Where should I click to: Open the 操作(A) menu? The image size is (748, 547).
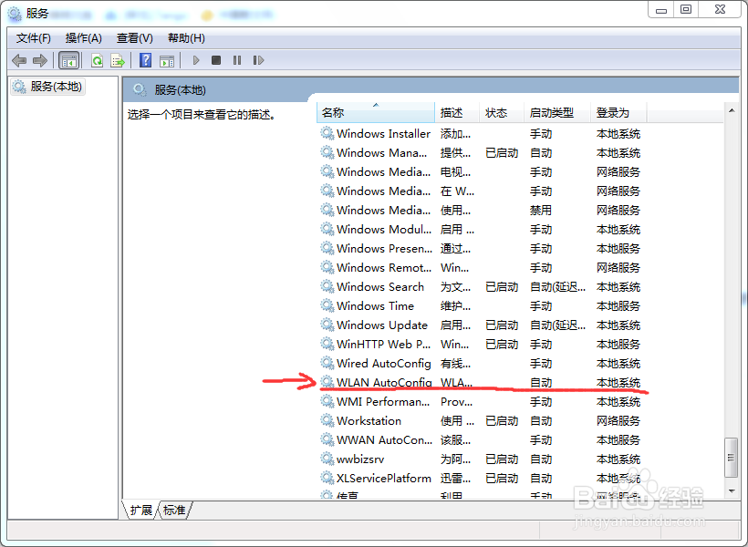pos(84,38)
